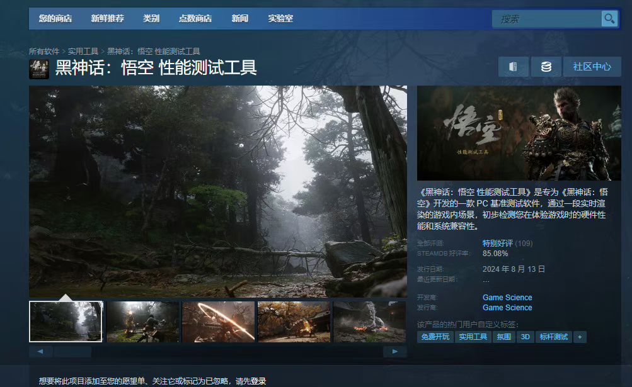Click the 85.08% SteamDB rating value

[495, 254]
